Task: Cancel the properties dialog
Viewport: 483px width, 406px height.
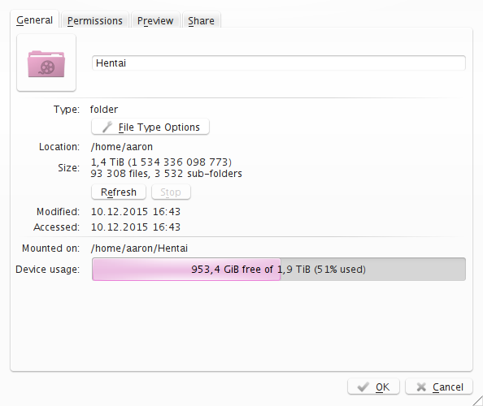Action: click(439, 387)
